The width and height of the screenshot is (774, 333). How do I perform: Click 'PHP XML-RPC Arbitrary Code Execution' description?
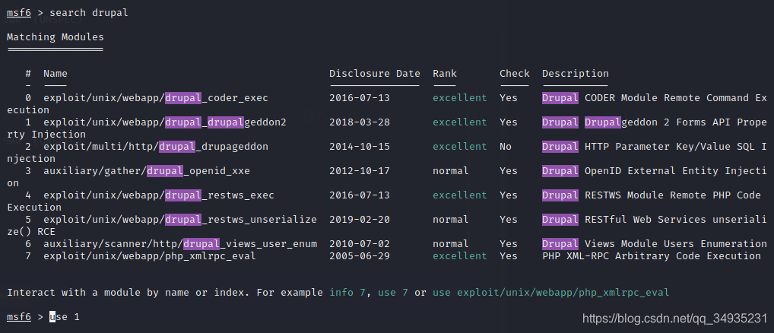click(x=651, y=256)
